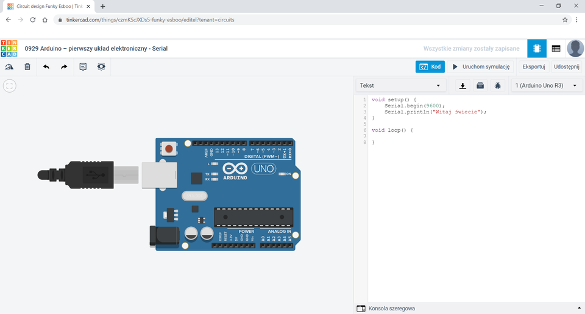
Task: Reload the browser page
Action: (33, 20)
